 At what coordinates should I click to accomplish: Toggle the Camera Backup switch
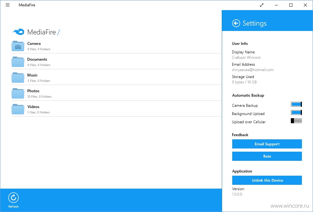pos(296,104)
